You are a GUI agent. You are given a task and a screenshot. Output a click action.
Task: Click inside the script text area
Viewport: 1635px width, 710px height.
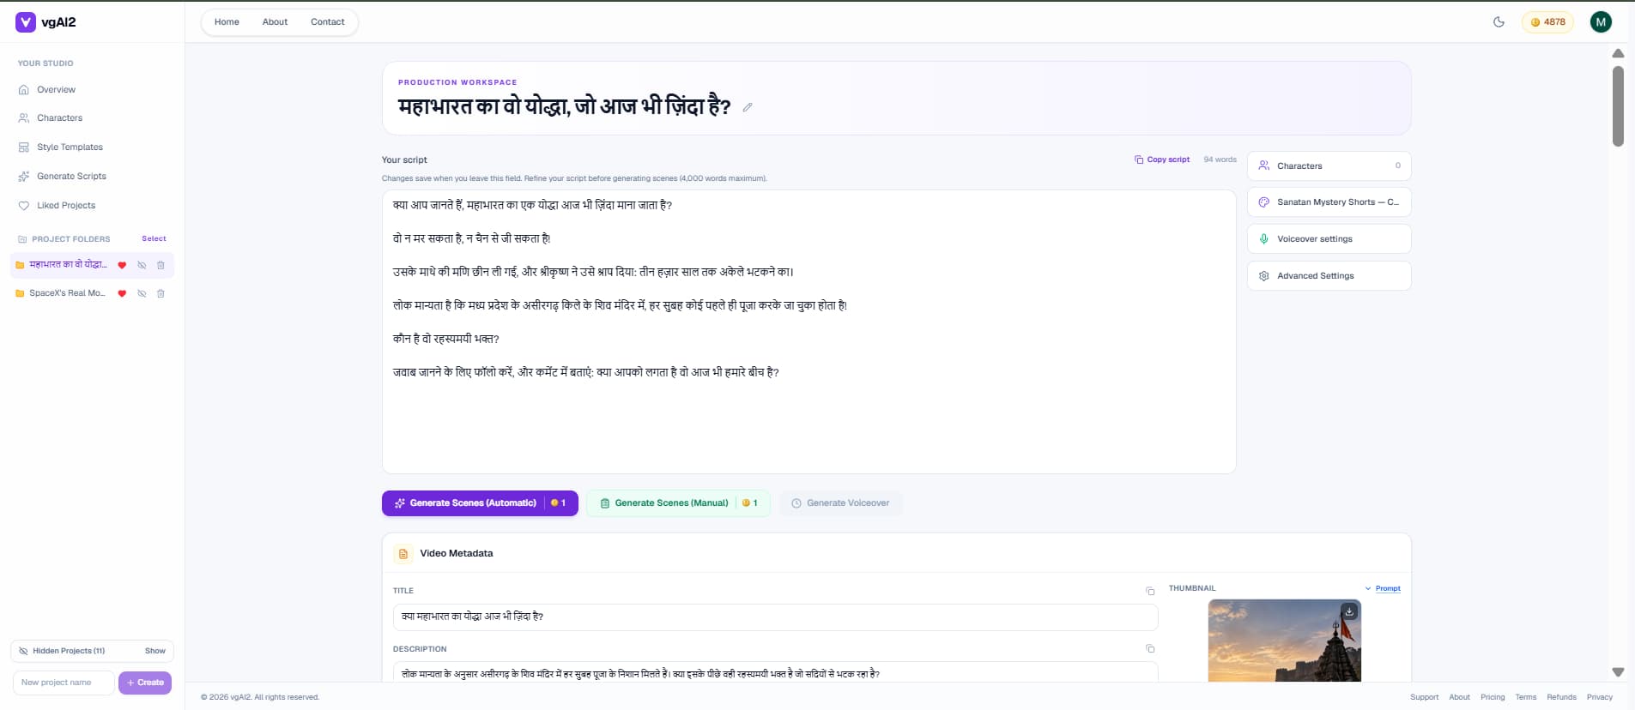[808, 332]
